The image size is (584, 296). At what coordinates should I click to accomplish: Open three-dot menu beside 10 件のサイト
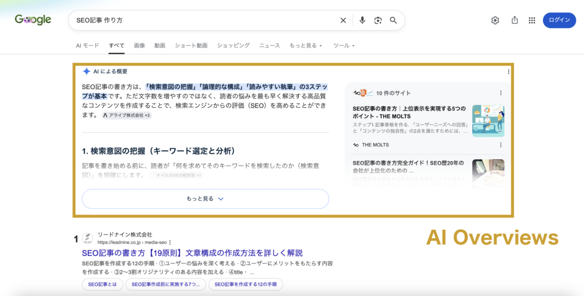point(501,93)
